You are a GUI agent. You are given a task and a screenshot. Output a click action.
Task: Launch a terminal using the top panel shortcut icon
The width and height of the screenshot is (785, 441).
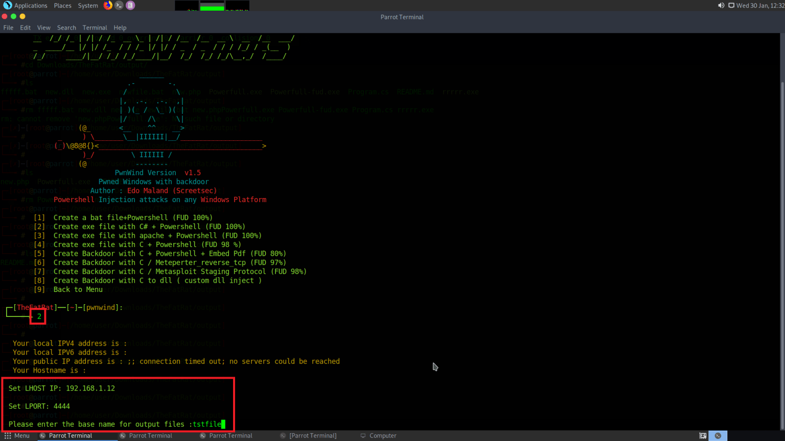pos(119,5)
